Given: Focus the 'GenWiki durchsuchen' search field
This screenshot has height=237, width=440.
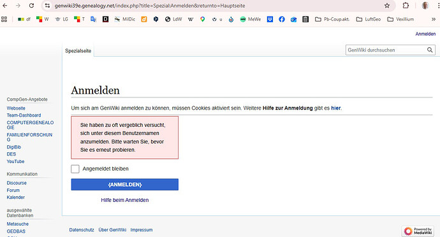Looking at the screenshot, I should click(x=386, y=50).
